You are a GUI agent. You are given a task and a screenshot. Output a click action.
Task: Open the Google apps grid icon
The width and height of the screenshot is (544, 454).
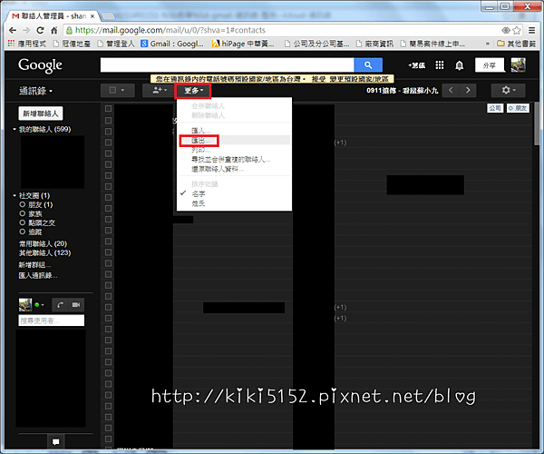[440, 65]
